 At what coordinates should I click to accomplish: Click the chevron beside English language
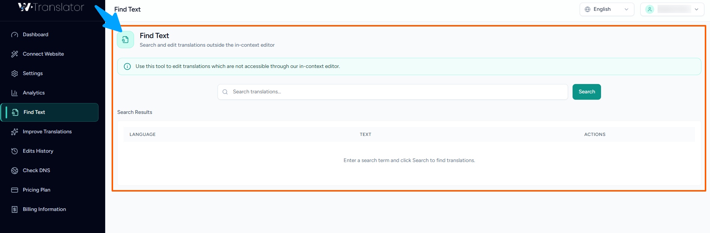coord(626,9)
